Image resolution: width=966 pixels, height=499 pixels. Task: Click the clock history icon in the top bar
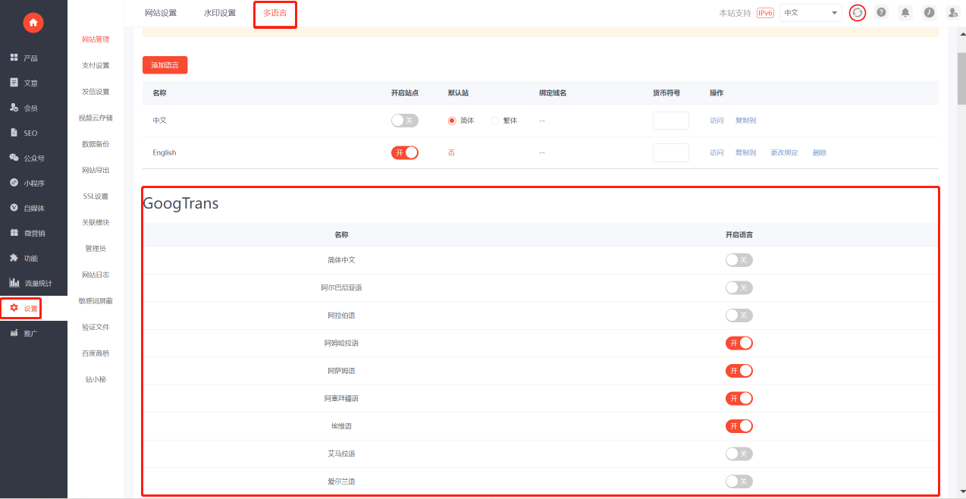tap(929, 13)
